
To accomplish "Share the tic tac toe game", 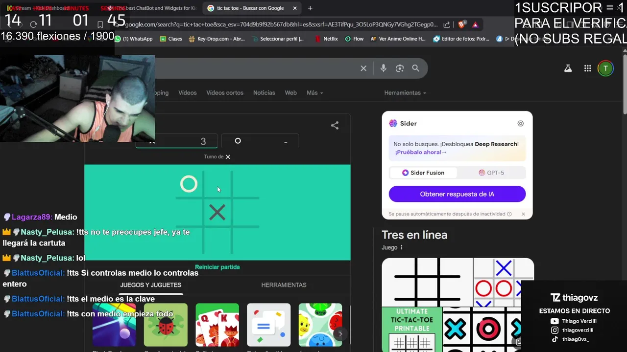I will click(x=335, y=126).
